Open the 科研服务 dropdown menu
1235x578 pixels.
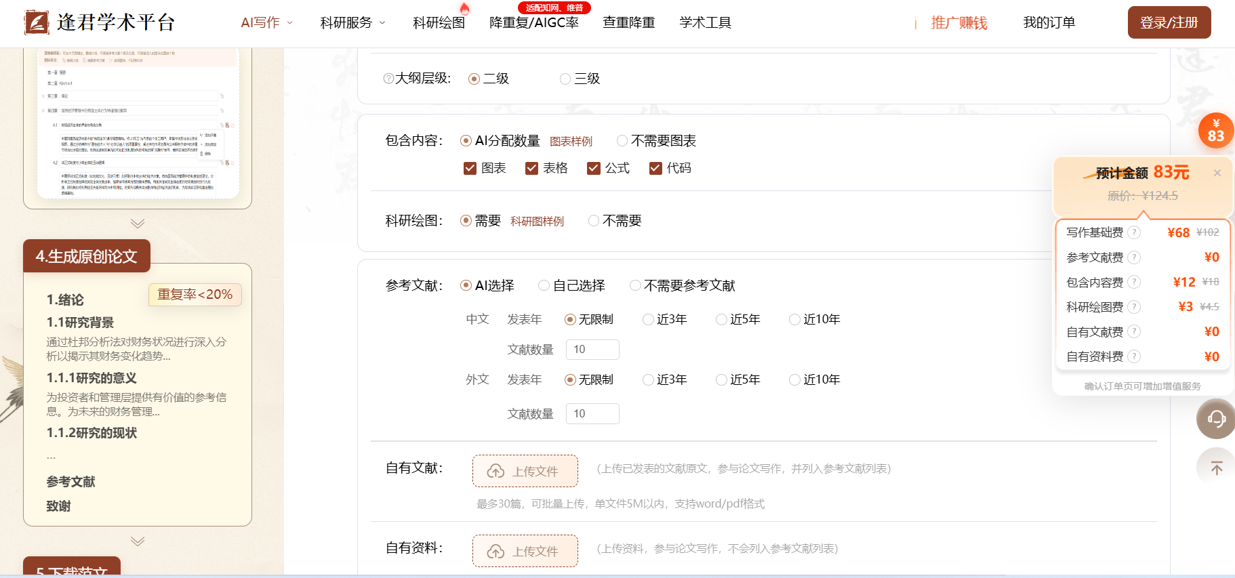(x=353, y=22)
